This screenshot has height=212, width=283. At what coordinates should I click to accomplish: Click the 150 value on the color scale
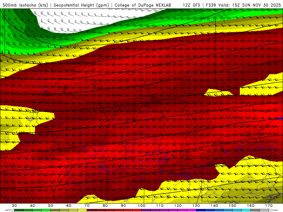point(232,206)
